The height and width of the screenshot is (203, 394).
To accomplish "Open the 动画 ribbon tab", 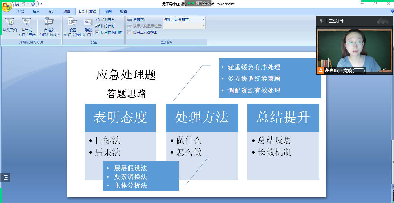I will [67, 12].
